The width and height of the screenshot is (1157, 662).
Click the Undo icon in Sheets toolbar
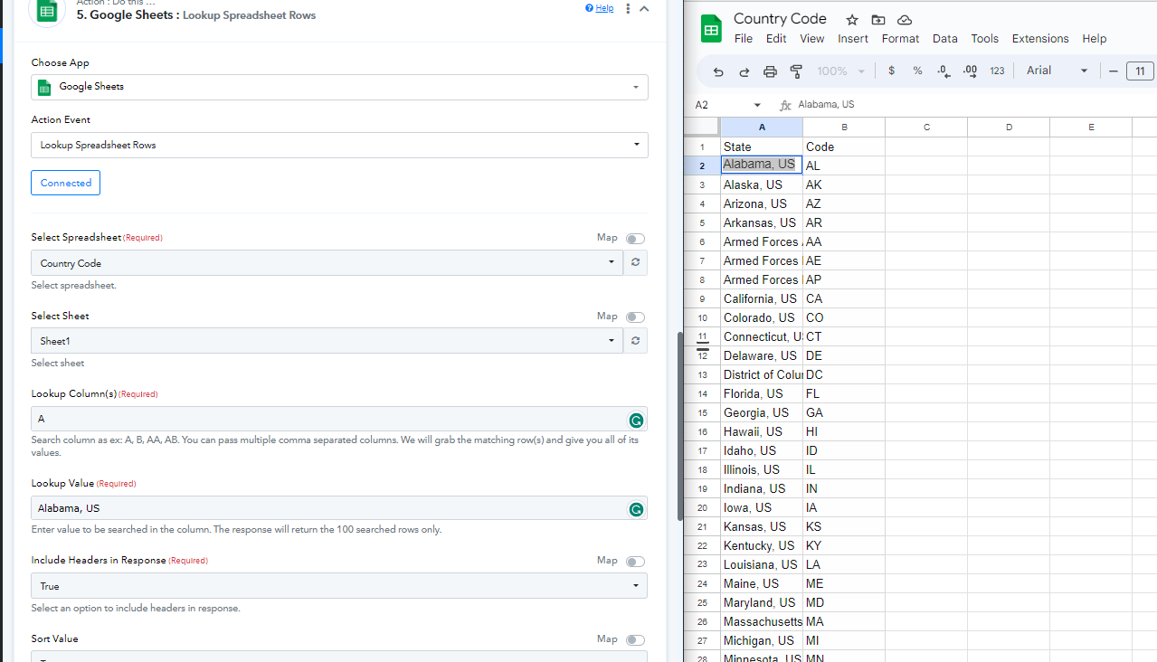718,71
